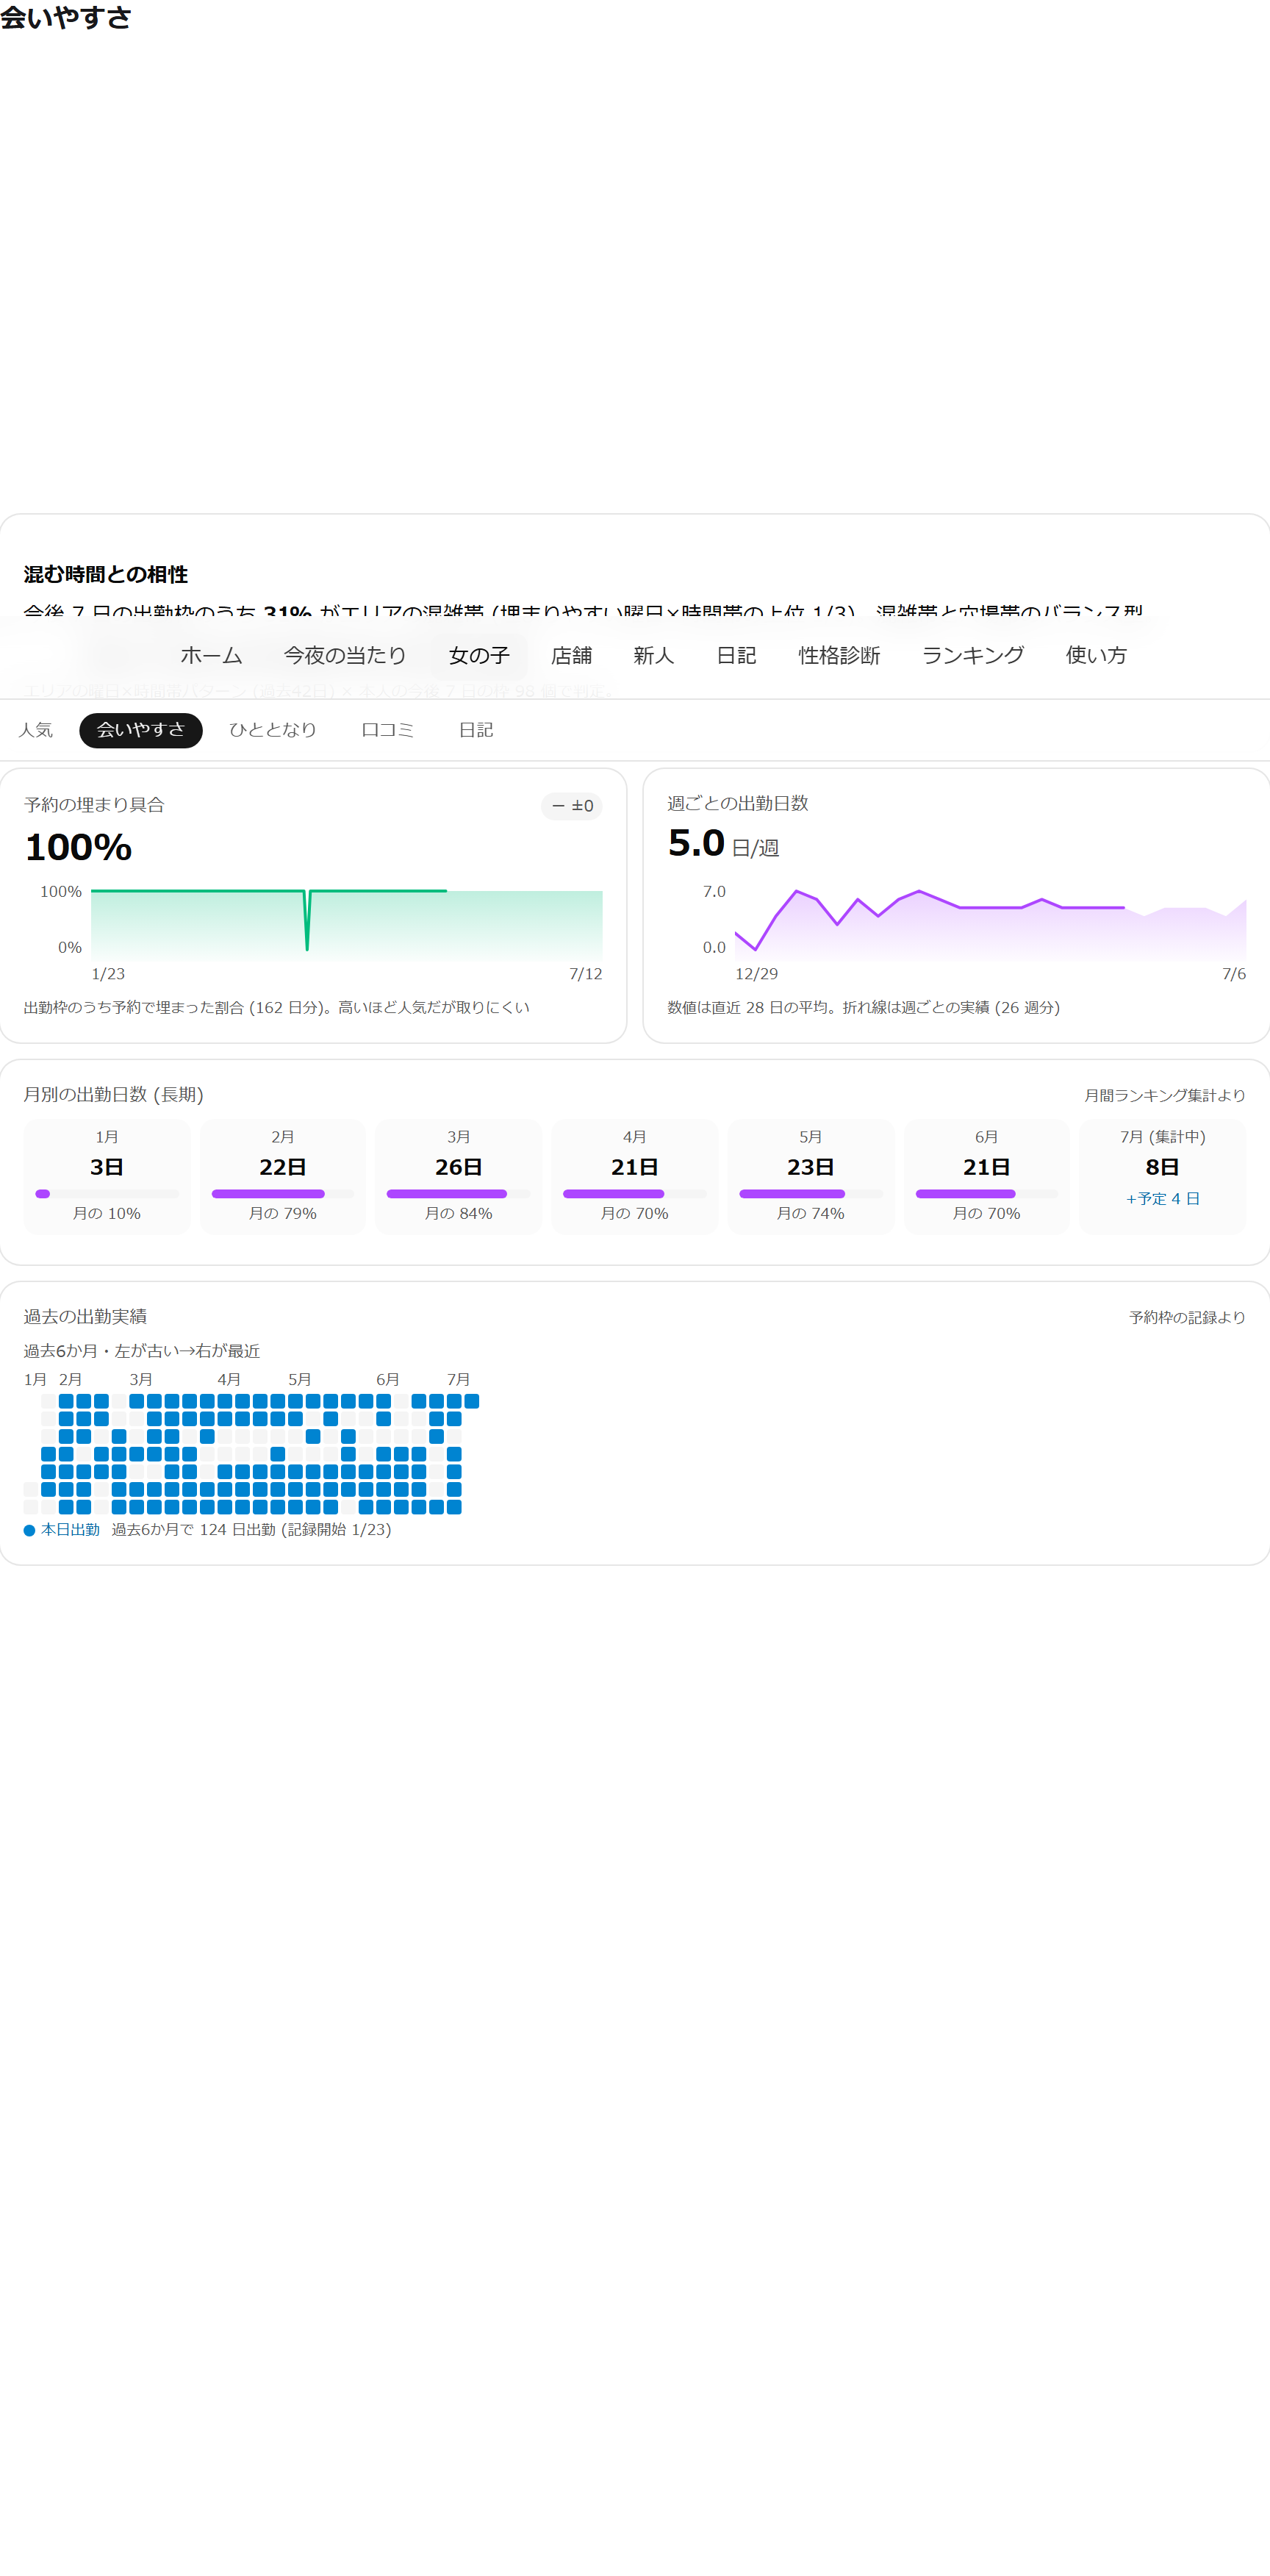Select the 会いやすさ tab pill

point(141,730)
